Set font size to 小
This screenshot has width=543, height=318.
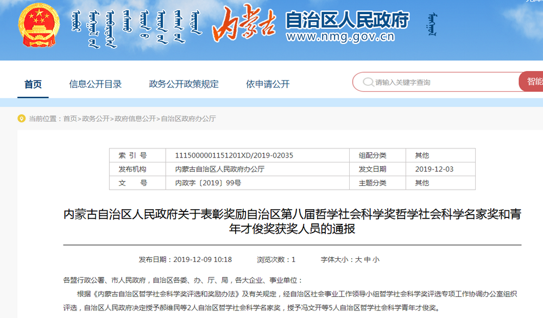pos(376,260)
